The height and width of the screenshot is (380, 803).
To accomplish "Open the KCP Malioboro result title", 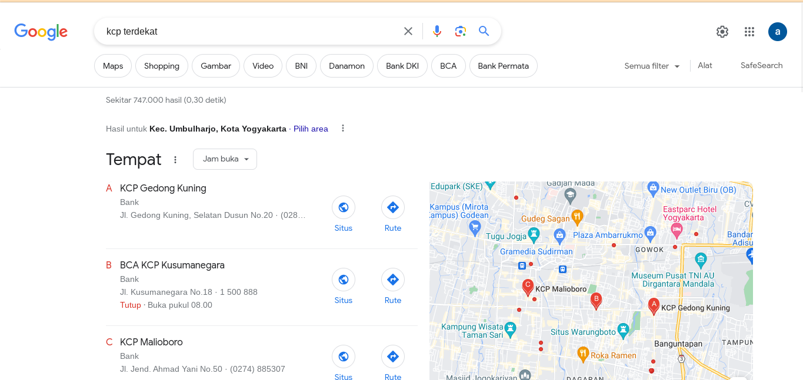I will [x=151, y=342].
